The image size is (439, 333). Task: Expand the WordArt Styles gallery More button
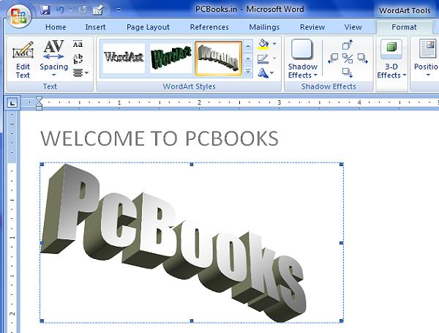248,72
